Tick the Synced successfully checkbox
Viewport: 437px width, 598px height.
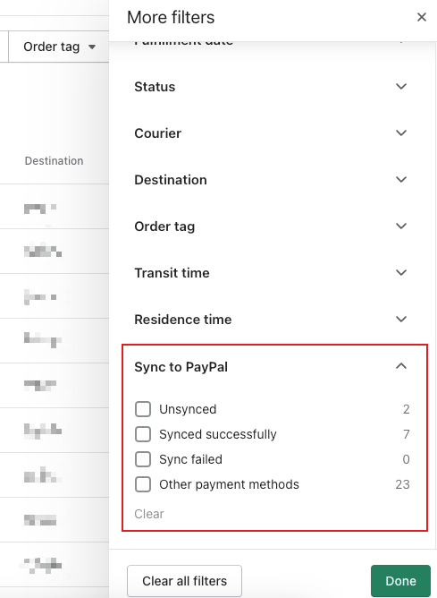[143, 434]
